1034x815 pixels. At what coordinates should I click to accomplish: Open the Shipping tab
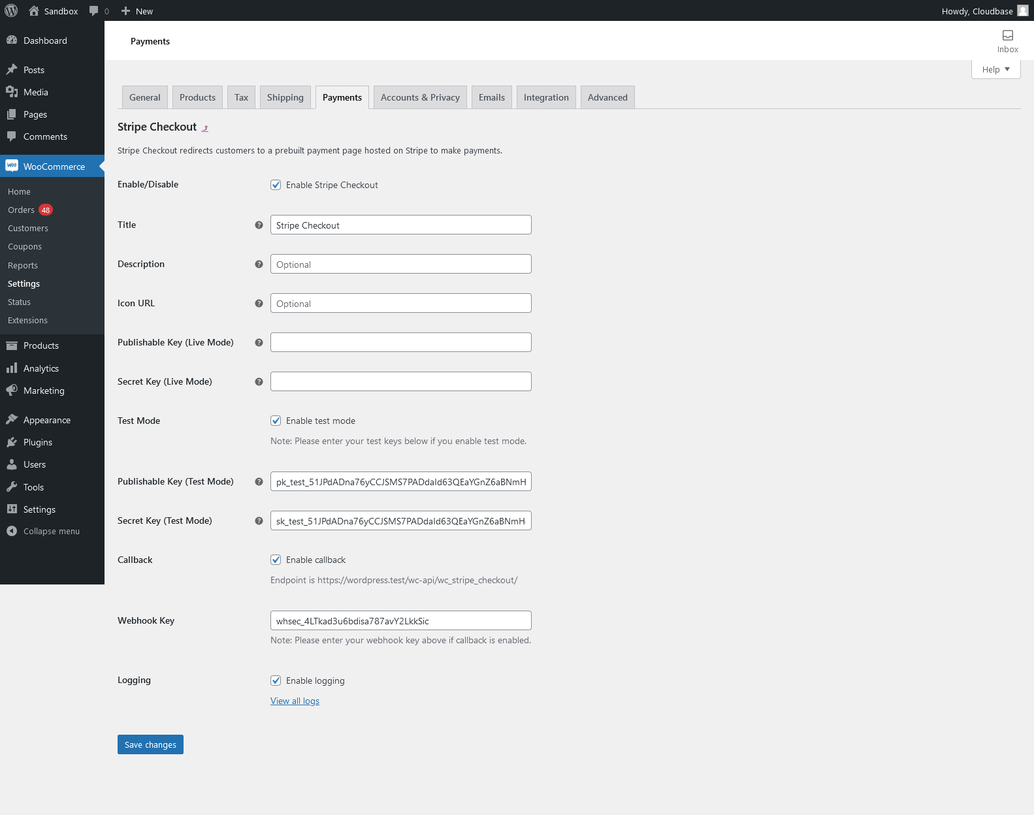point(285,97)
